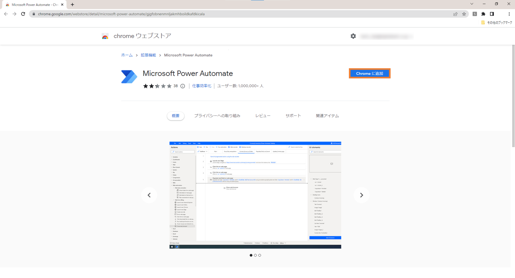Switch to the レビュー tab
Image resolution: width=515 pixels, height=278 pixels.
[x=263, y=116]
